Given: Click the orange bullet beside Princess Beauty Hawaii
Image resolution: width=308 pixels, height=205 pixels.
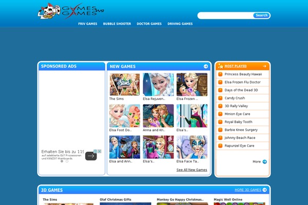Looking at the screenshot, I should click(220, 74).
